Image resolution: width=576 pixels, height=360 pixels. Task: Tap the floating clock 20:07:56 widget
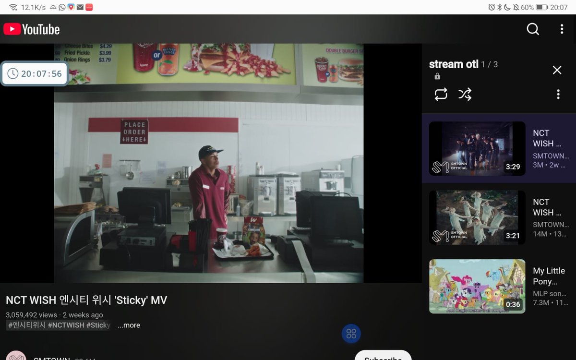35,73
